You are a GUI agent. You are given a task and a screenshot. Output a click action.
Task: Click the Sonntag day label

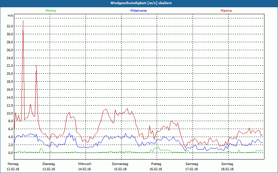point(227,164)
